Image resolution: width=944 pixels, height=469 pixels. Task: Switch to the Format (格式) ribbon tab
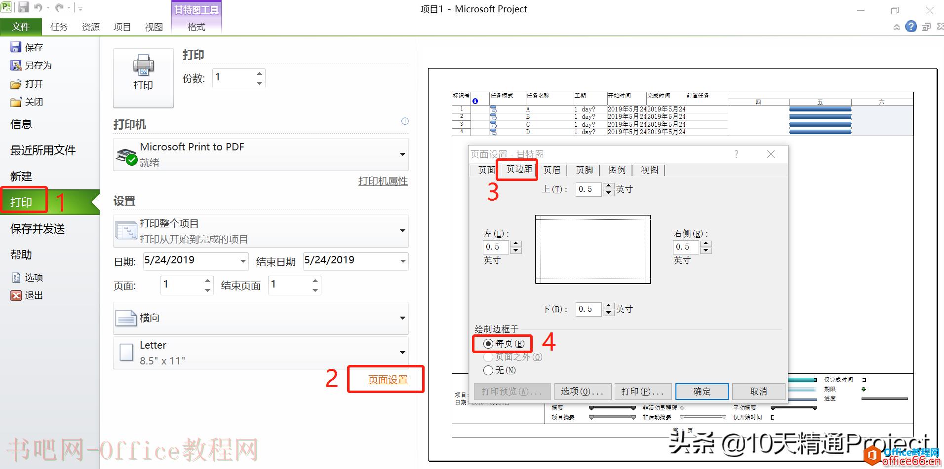[x=197, y=27]
